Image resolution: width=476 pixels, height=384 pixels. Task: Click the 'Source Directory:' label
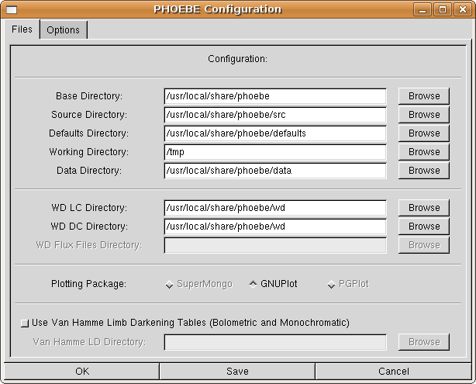coord(89,115)
